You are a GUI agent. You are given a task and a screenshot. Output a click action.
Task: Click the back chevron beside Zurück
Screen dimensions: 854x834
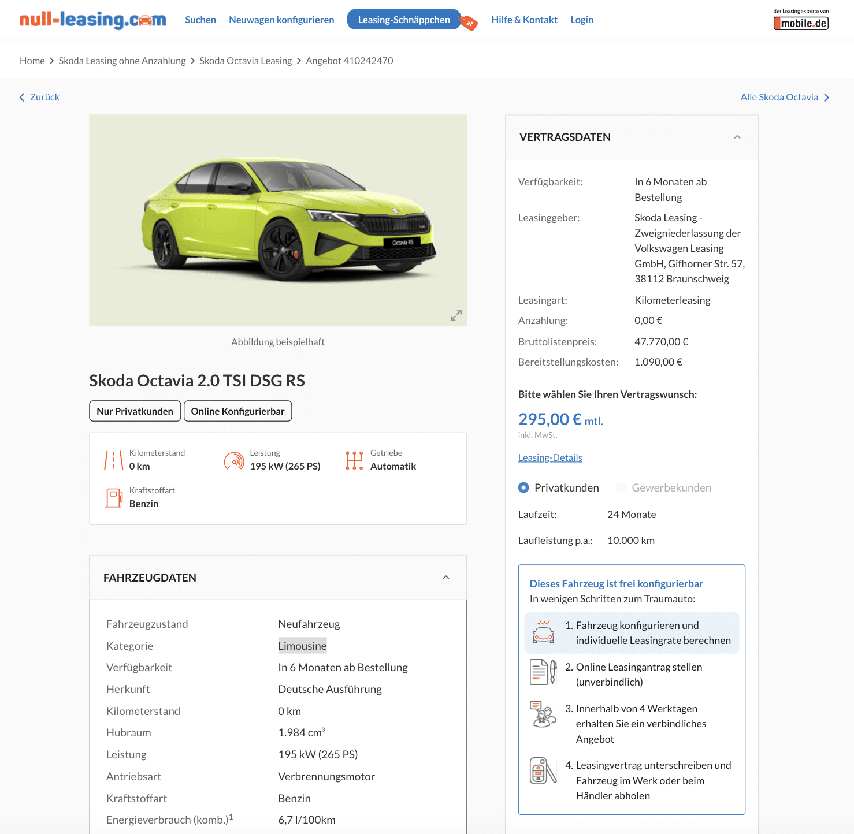[22, 98]
